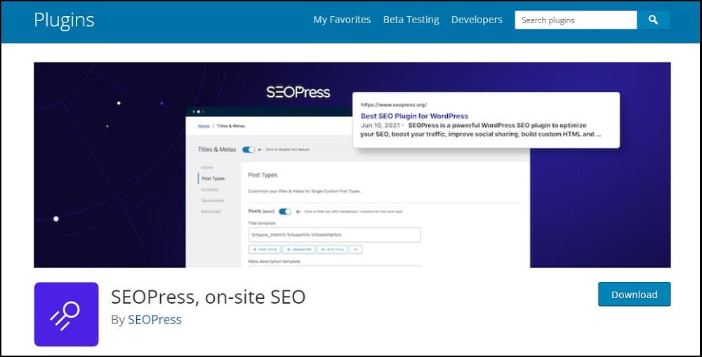Click the Download button
The image size is (702, 357).
(635, 295)
